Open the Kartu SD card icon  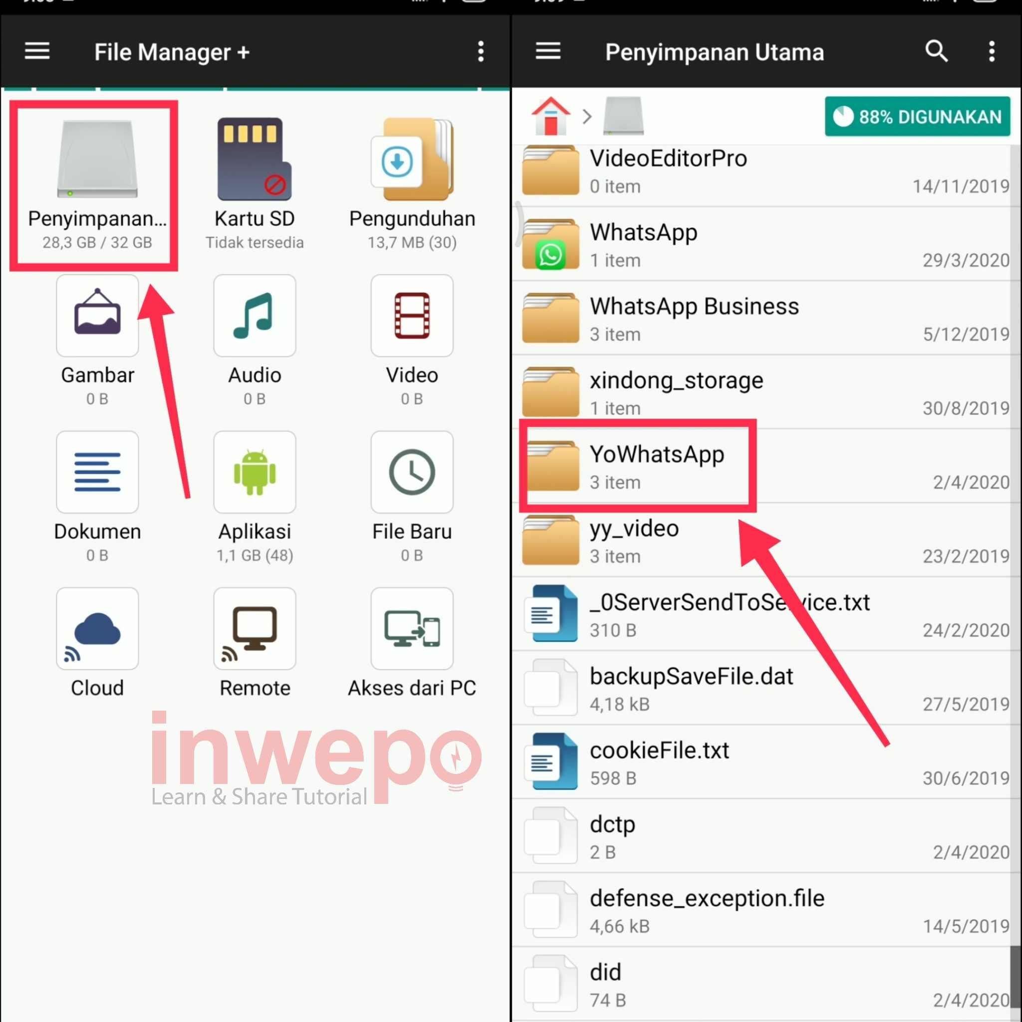(x=255, y=159)
